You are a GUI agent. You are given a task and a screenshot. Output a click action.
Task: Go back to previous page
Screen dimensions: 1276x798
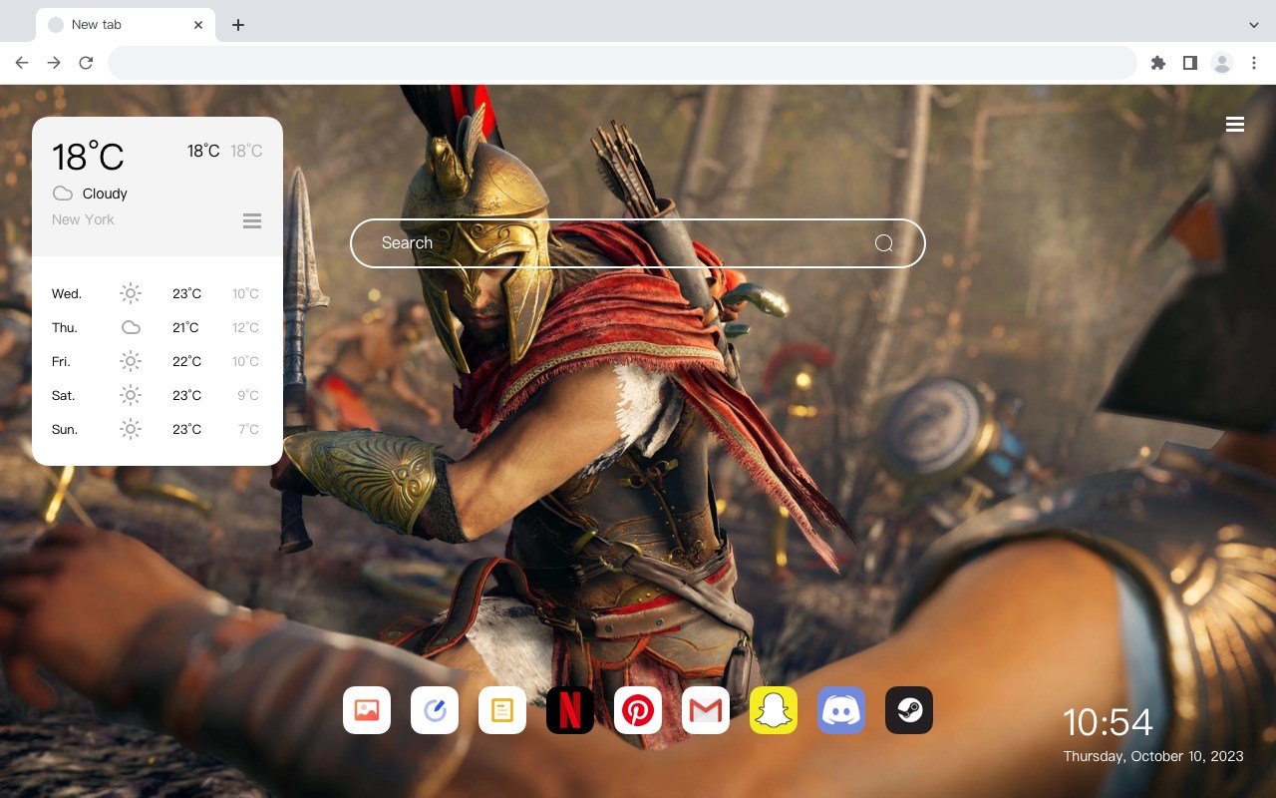point(22,63)
